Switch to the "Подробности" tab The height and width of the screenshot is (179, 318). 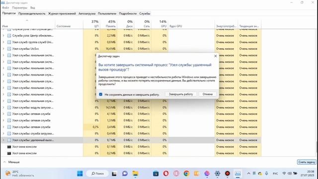pos(128,13)
